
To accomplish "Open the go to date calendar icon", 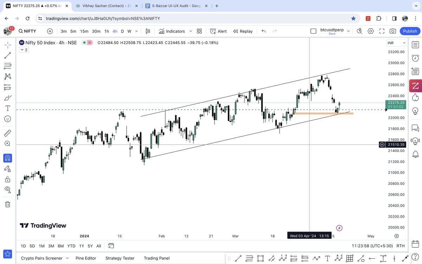I will tap(111, 246).
